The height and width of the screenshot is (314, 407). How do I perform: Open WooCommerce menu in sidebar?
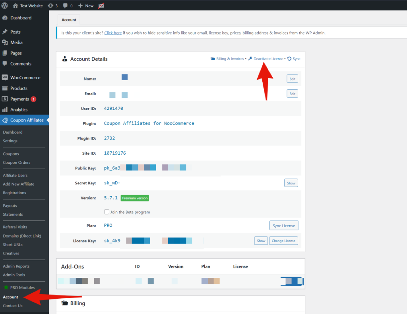pyautogui.click(x=25, y=78)
